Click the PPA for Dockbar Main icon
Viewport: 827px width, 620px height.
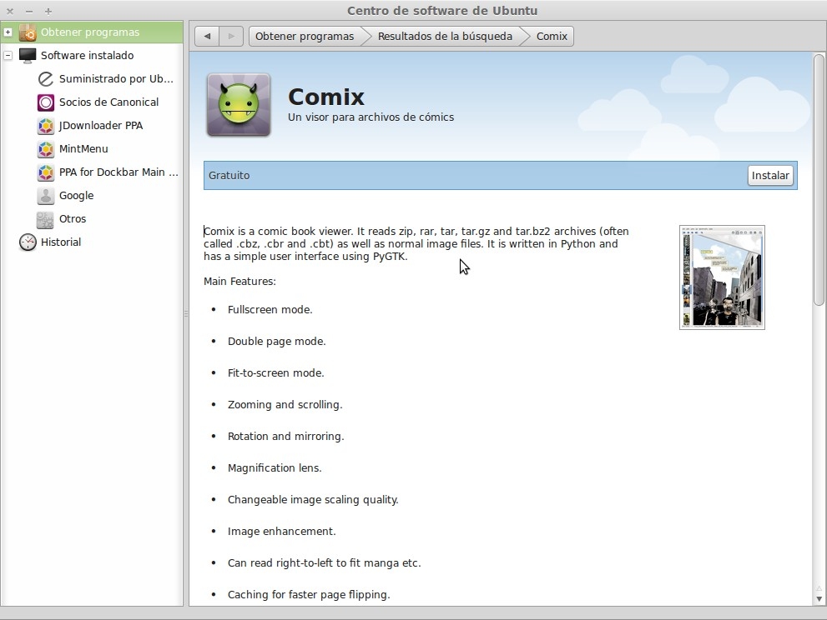point(46,172)
